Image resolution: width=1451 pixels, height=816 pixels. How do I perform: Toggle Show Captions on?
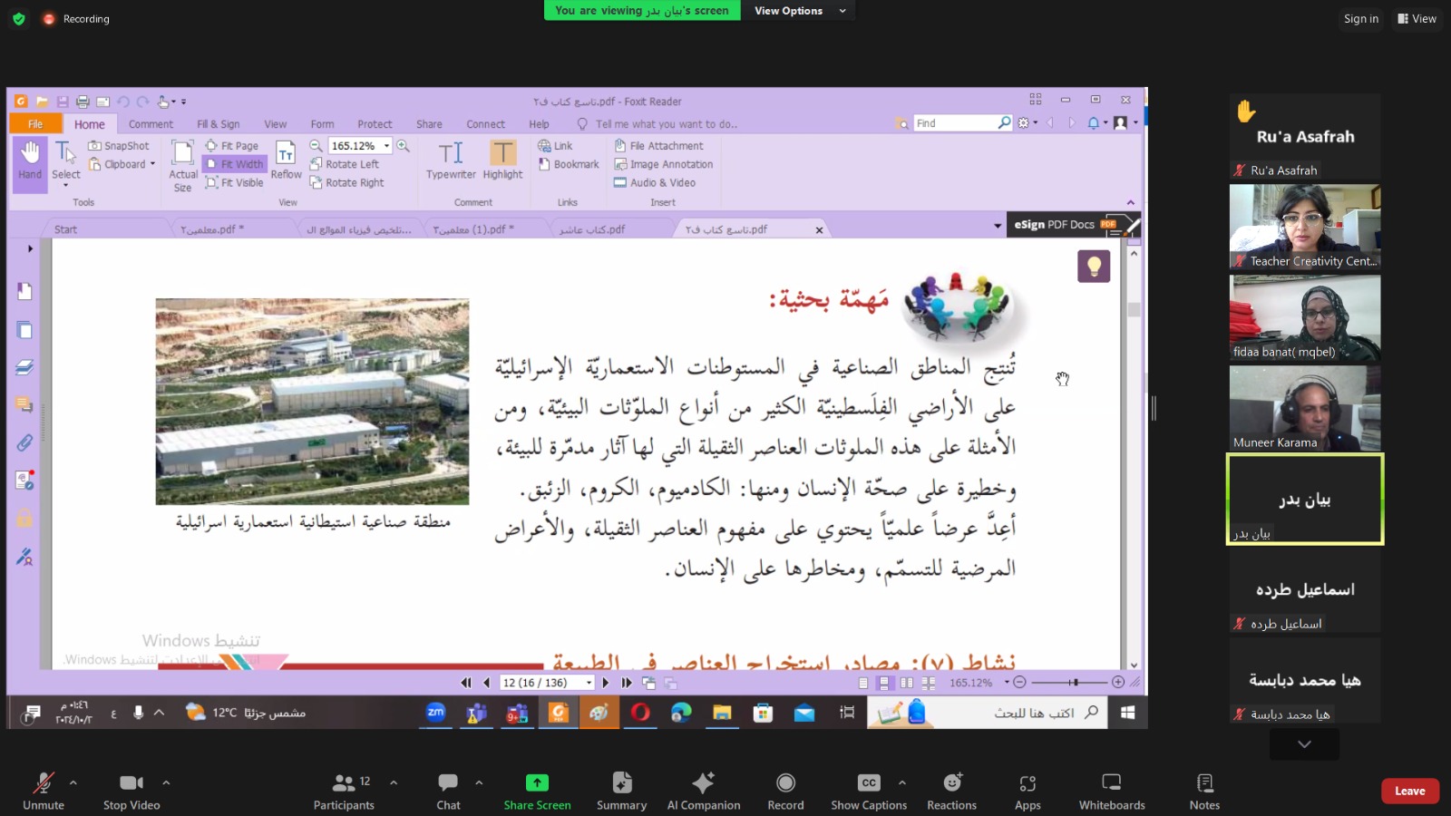(868, 791)
